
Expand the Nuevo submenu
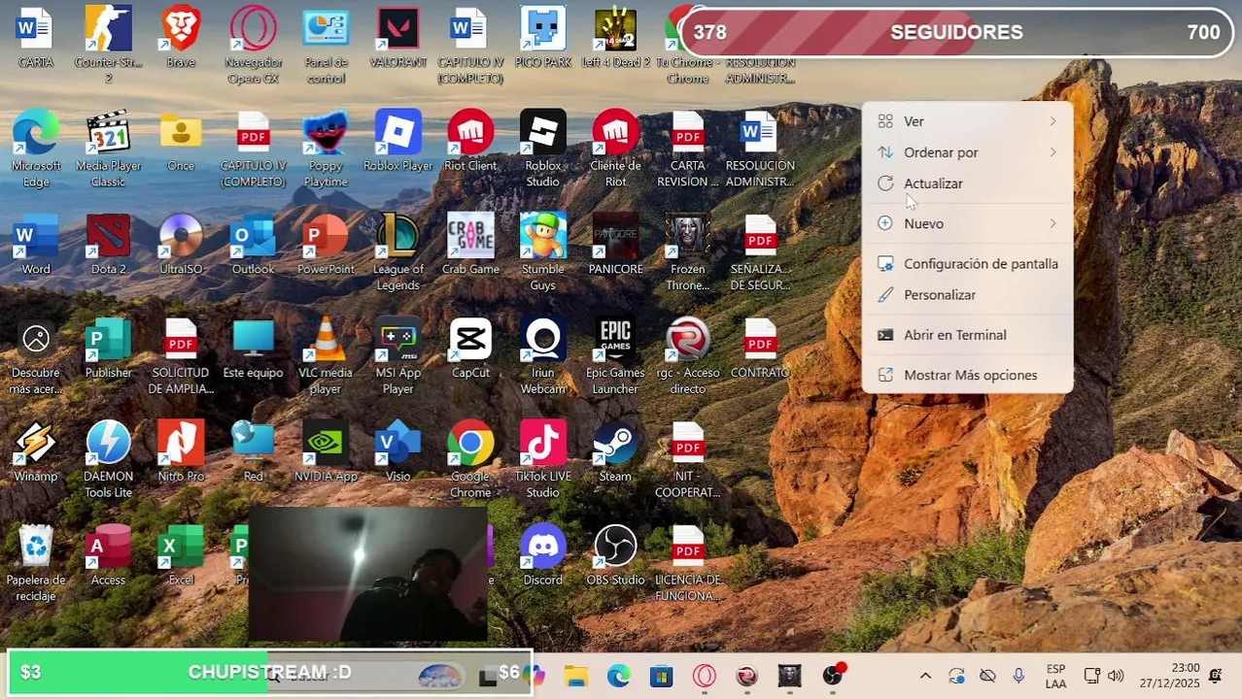pyautogui.click(x=967, y=223)
